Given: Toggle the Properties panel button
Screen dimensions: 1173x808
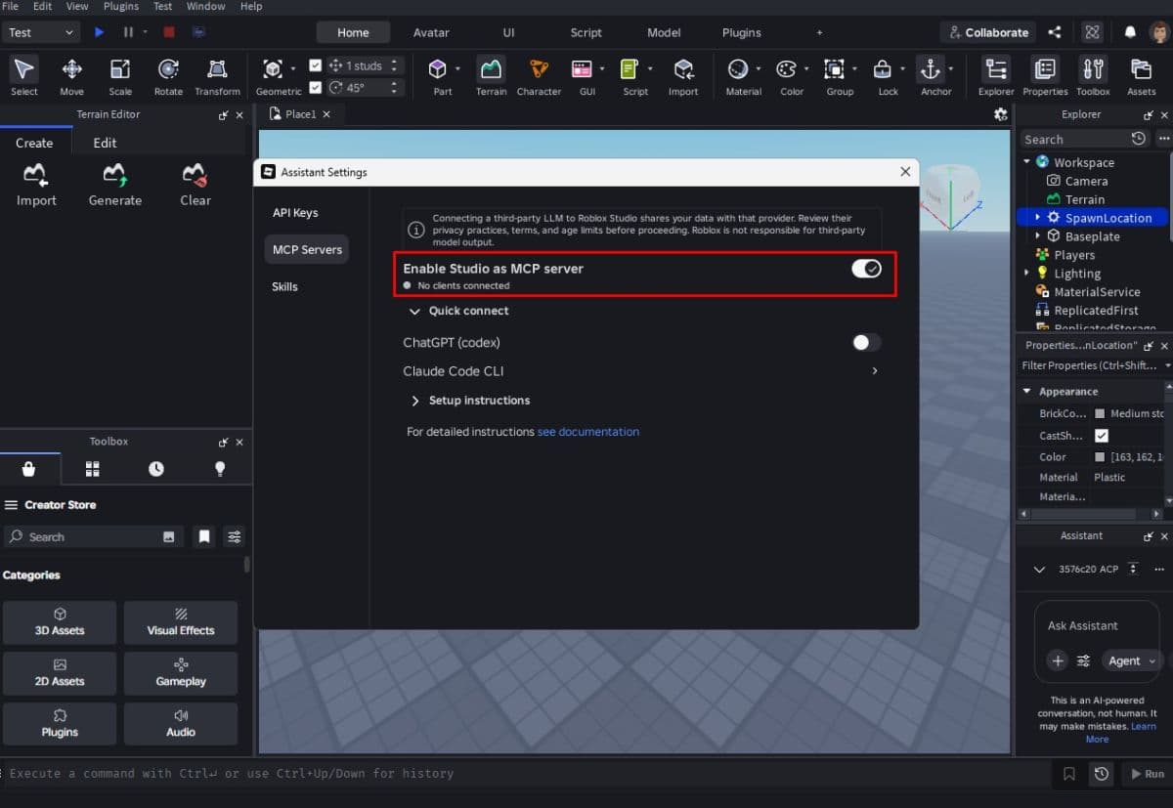Looking at the screenshot, I should click(x=1045, y=76).
